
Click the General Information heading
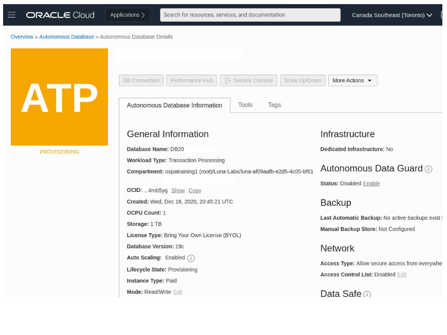pyautogui.click(x=168, y=134)
